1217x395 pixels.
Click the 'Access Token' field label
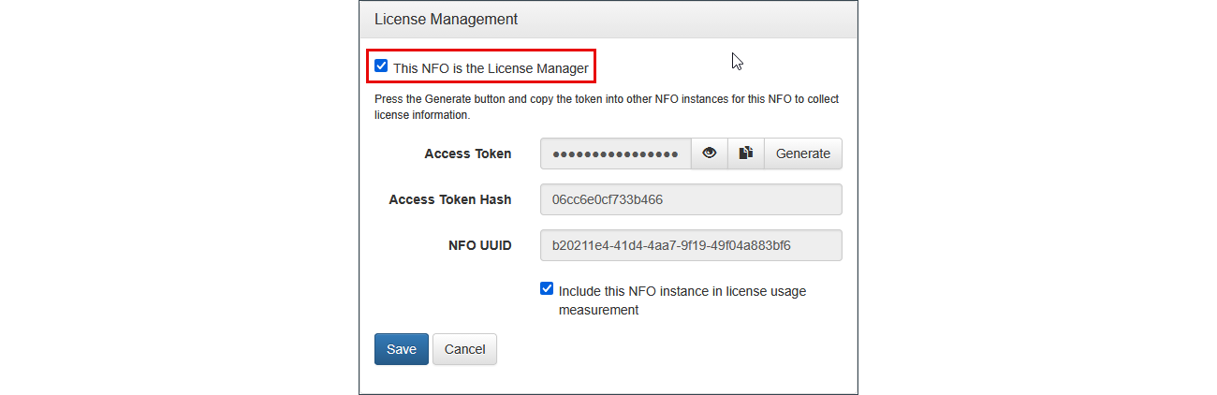coord(468,154)
